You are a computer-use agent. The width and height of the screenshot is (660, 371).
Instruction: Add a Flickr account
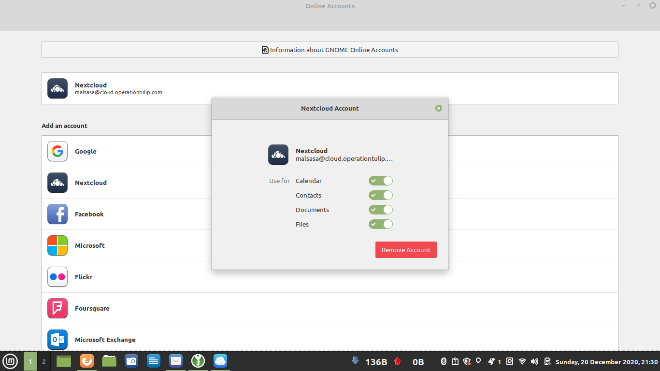click(x=330, y=277)
